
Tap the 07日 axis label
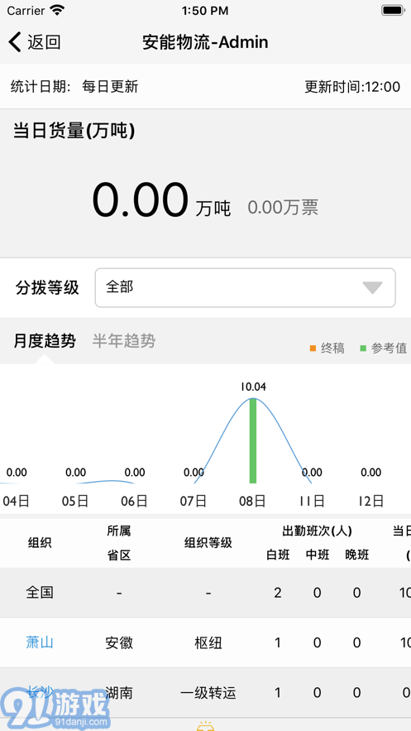tap(194, 501)
